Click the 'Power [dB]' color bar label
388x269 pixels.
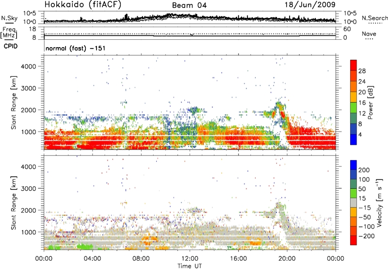[370, 102]
